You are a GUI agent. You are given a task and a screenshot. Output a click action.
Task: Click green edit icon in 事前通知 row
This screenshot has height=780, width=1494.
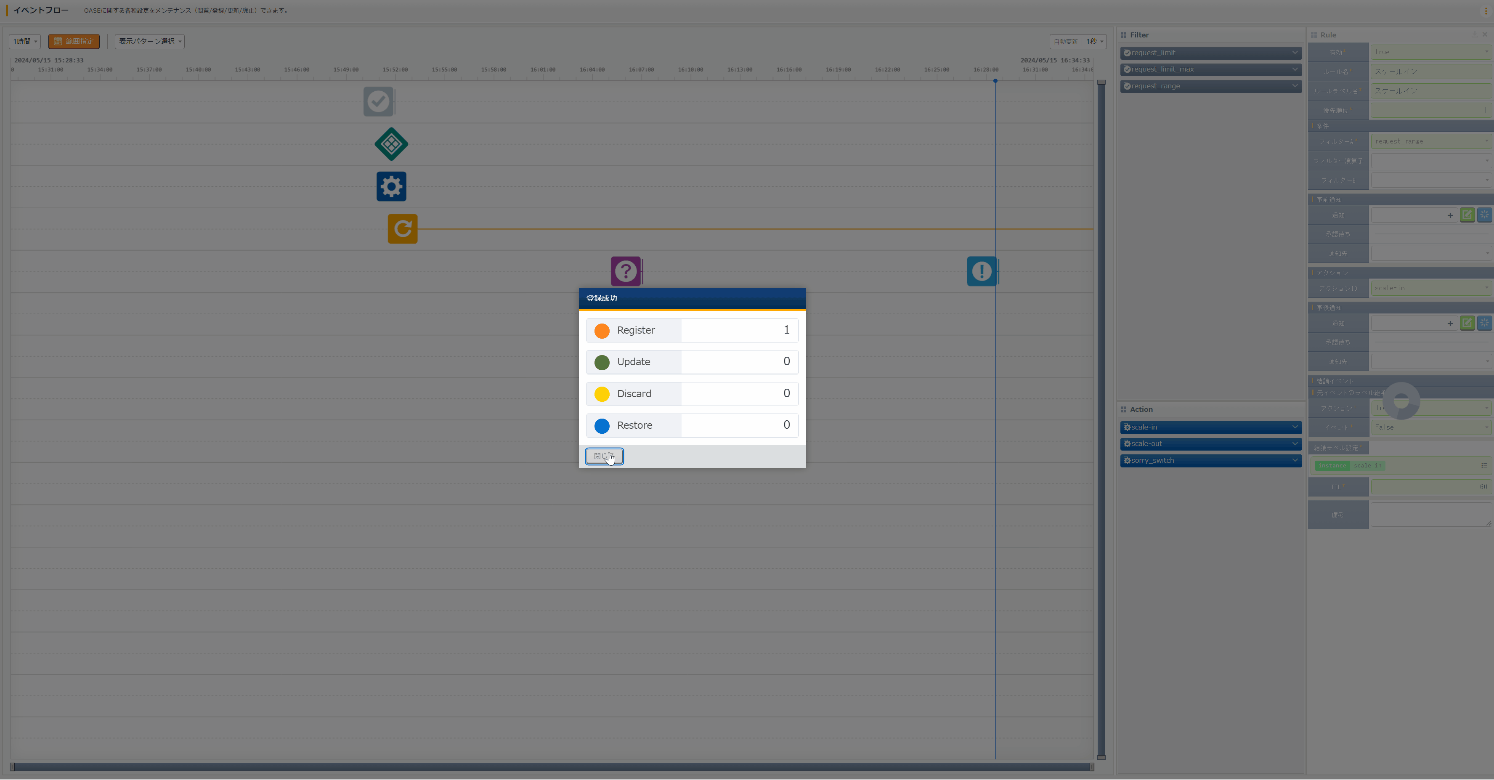tap(1467, 215)
